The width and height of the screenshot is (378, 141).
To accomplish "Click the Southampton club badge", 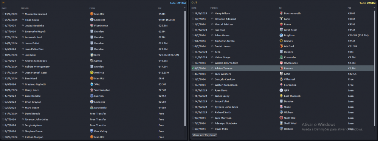I will pos(91,90).
